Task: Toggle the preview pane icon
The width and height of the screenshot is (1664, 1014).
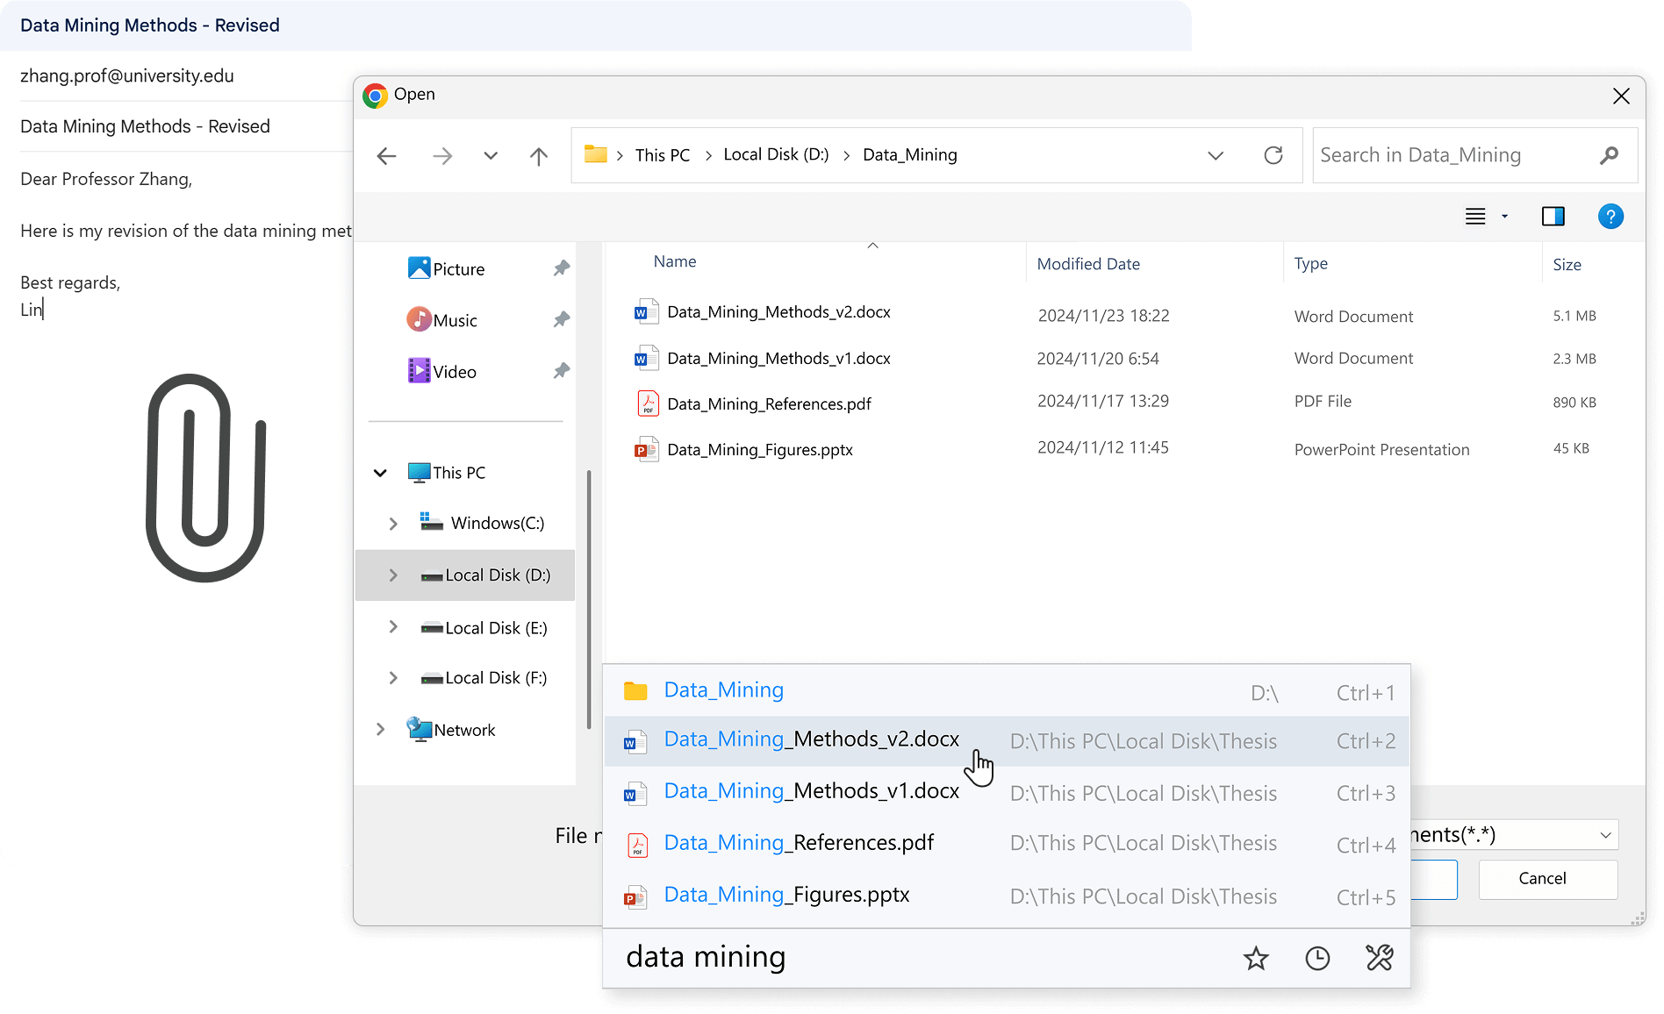Action: click(x=1553, y=216)
